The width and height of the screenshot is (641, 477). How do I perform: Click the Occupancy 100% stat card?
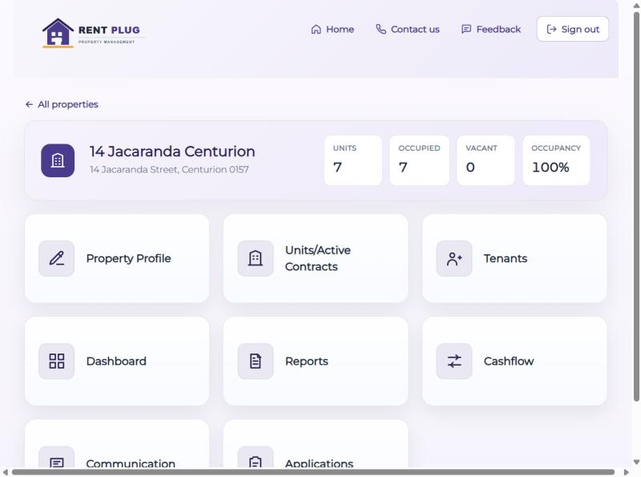(556, 160)
